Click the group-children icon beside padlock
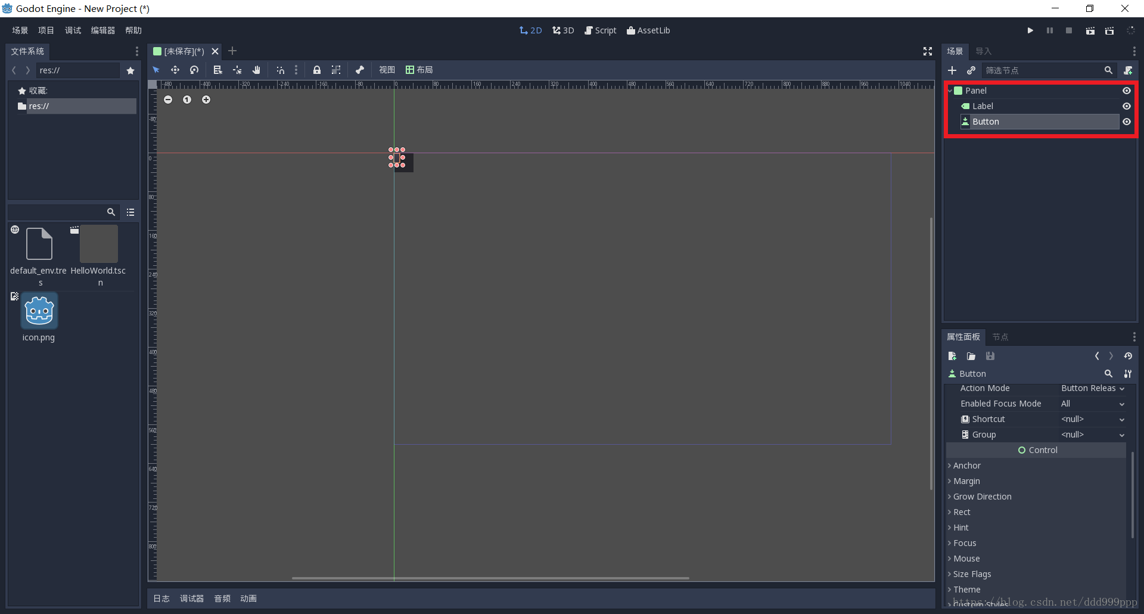This screenshot has height=614, width=1144. tap(336, 70)
